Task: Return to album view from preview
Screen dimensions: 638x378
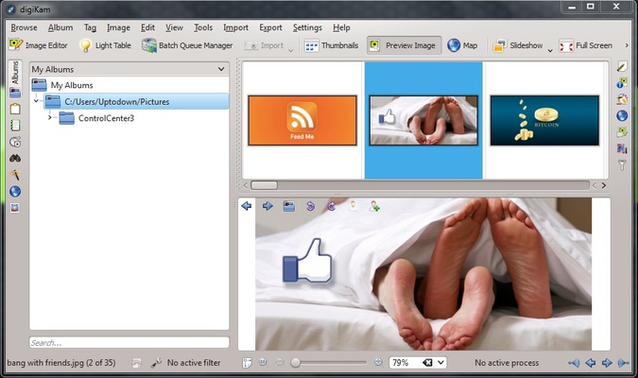Action: click(x=289, y=206)
